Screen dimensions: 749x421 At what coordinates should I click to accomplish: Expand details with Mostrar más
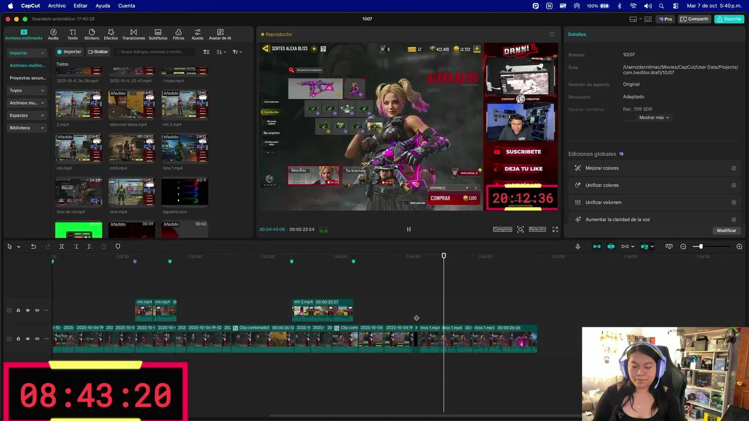coord(654,118)
